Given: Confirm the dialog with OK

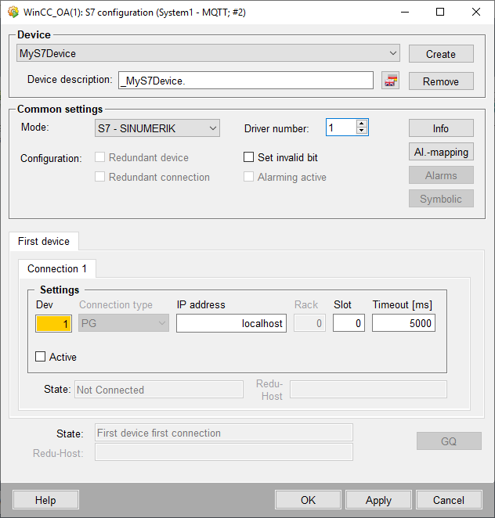Looking at the screenshot, I should coord(308,500).
